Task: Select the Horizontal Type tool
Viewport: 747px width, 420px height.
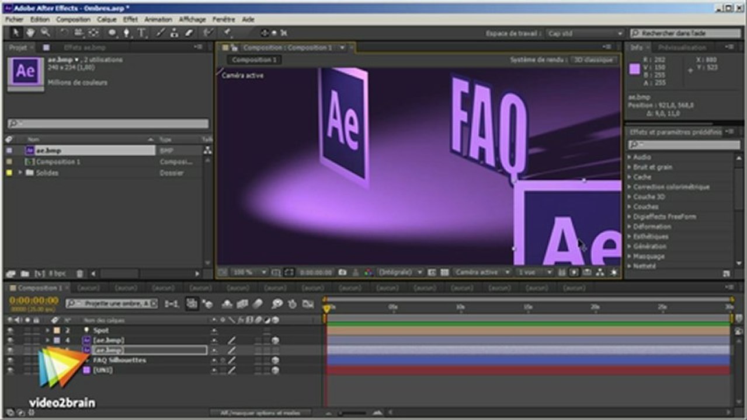Action: pos(141,33)
